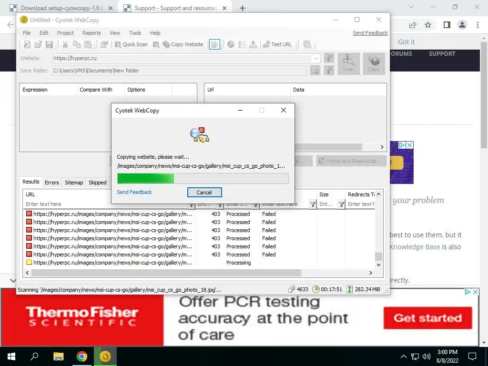
Task: Click the scan icon left of Copy Website
Action: (x=156, y=44)
